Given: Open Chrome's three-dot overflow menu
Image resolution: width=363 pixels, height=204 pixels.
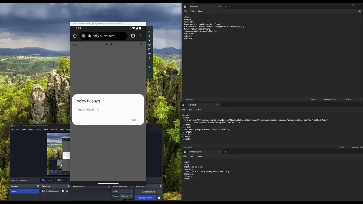Looking at the screenshot, I should click(140, 36).
